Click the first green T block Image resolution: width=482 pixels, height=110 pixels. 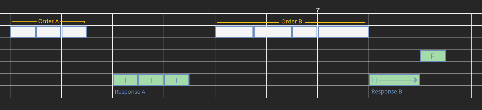(125, 80)
